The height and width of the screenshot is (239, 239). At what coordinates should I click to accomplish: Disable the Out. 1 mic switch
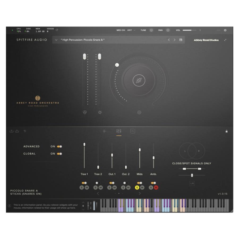tap(112, 183)
